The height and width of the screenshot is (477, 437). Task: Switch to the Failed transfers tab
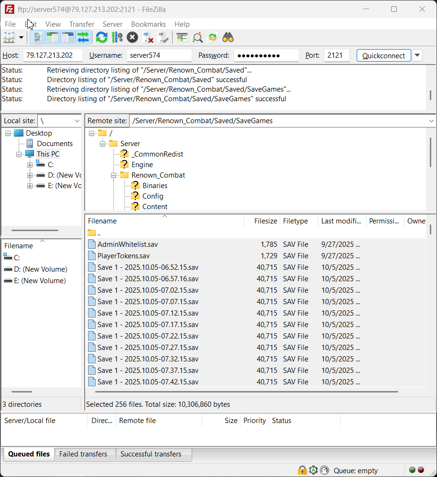[x=83, y=454]
